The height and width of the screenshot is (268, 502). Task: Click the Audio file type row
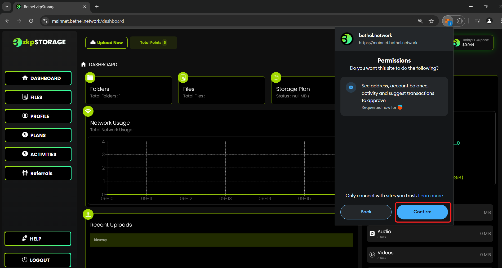point(430,234)
